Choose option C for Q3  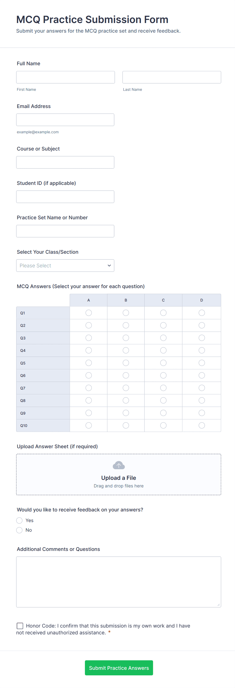[x=163, y=338]
